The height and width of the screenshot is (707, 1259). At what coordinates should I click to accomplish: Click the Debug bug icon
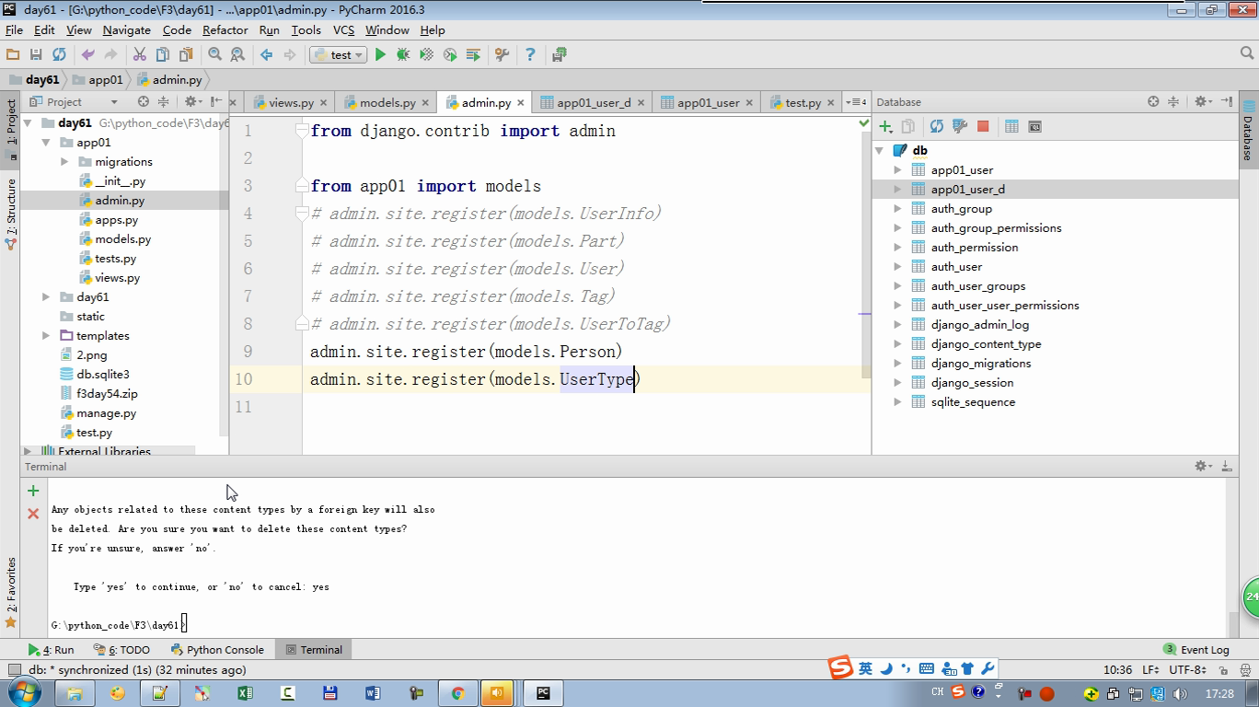403,55
